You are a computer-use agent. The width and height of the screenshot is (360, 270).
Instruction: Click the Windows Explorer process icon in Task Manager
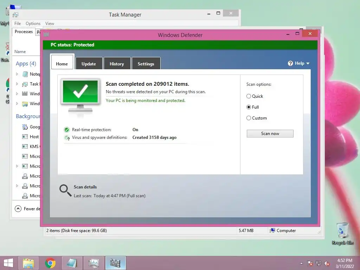(25, 104)
